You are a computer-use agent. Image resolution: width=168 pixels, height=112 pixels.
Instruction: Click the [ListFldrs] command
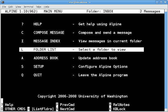coord(43,109)
